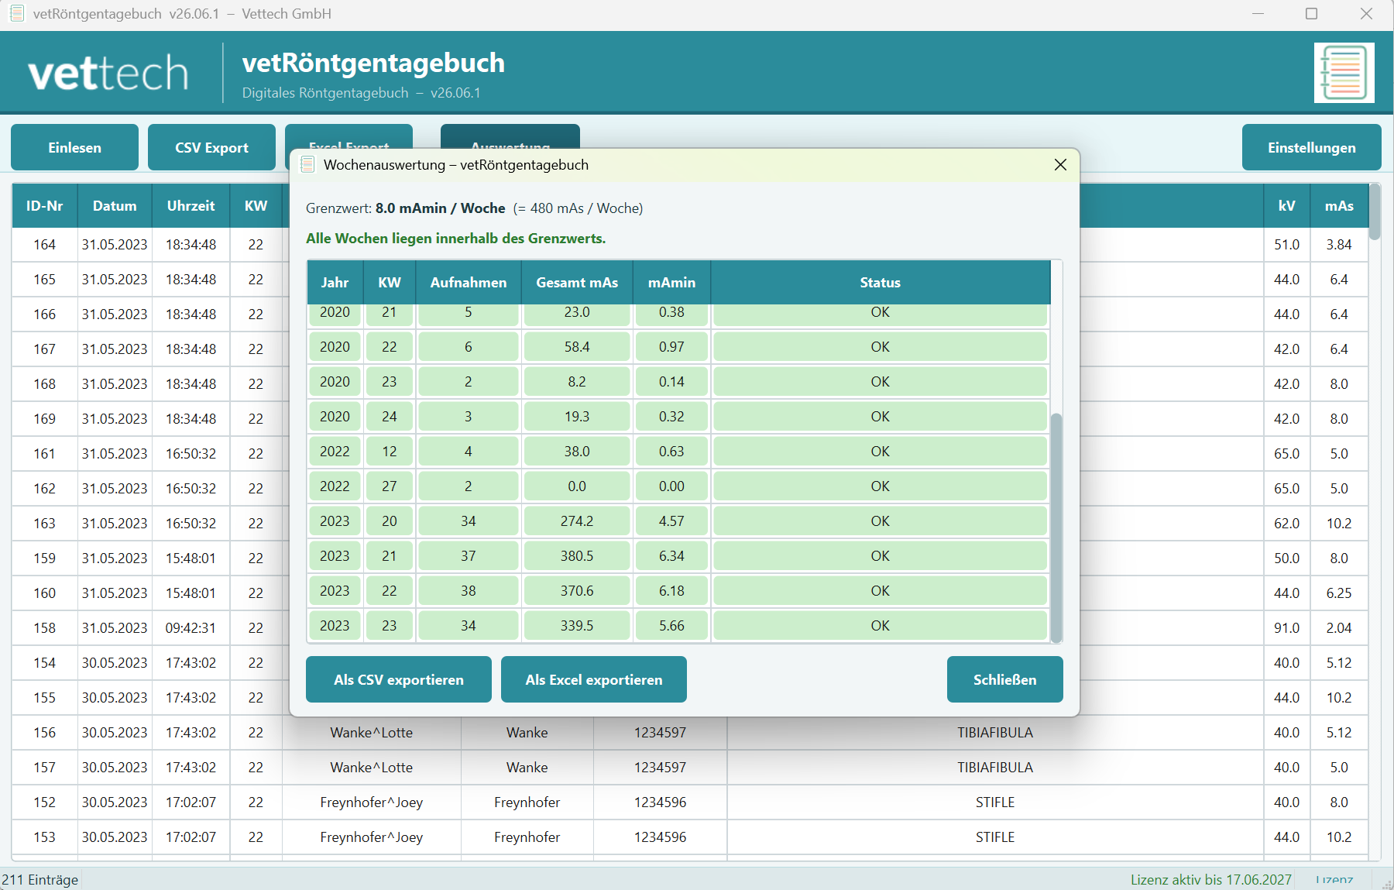Click the Uhrzeit column header

point(191,206)
